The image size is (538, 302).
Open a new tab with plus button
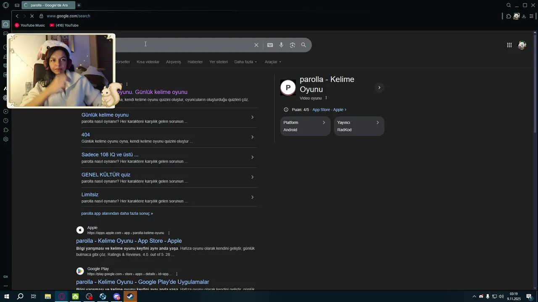(x=79, y=5)
